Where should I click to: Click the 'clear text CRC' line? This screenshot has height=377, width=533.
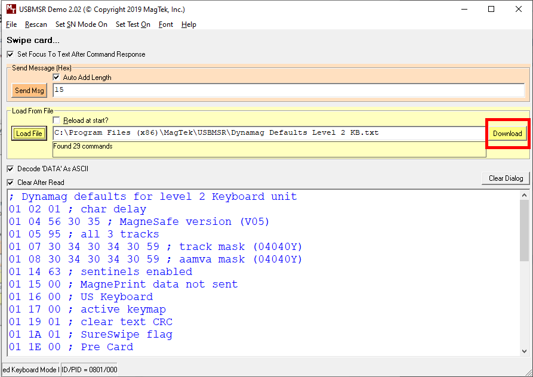pyautogui.click(x=91, y=322)
